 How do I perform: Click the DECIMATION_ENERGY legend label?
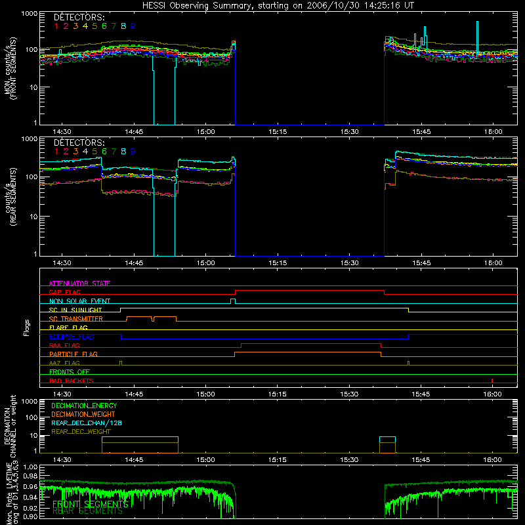click(84, 406)
